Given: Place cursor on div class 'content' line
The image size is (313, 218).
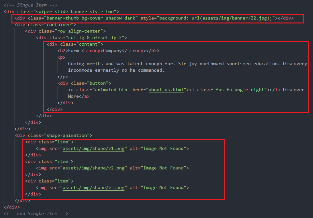Looking at the screenshot, I should [x=75, y=44].
